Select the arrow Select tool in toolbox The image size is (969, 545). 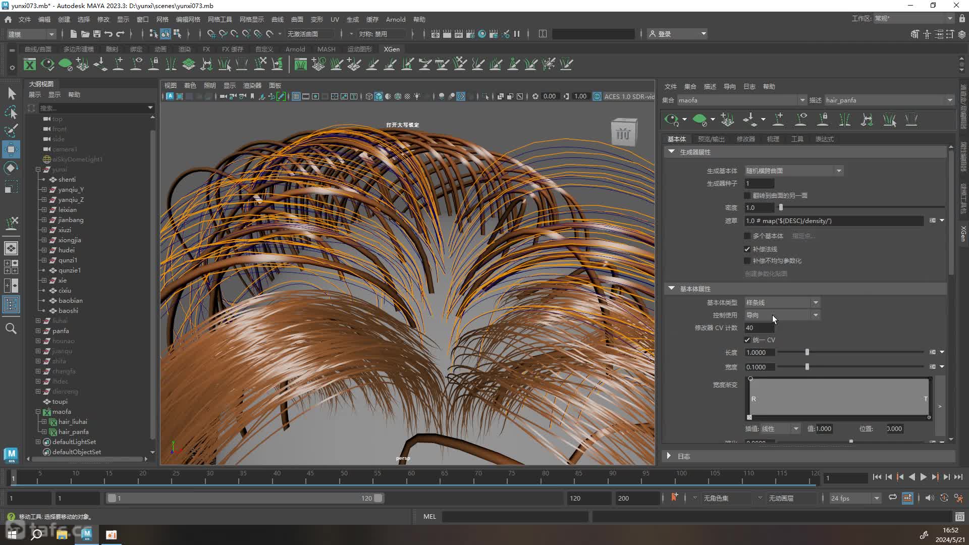point(12,93)
